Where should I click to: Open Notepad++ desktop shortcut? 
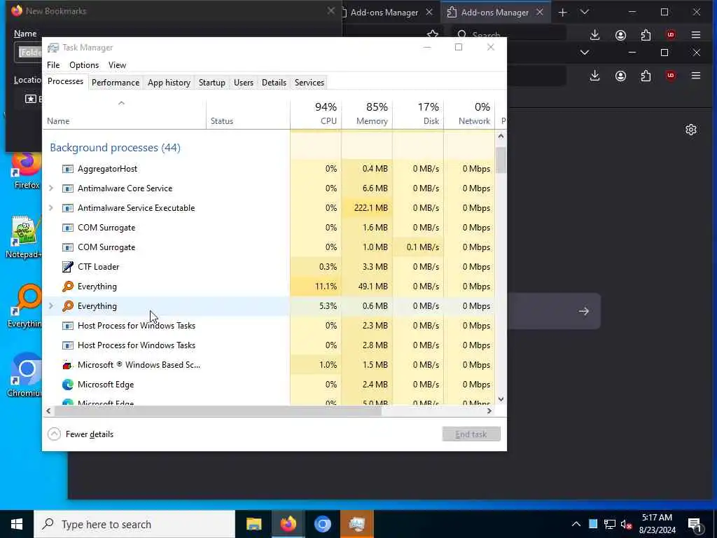[24, 237]
